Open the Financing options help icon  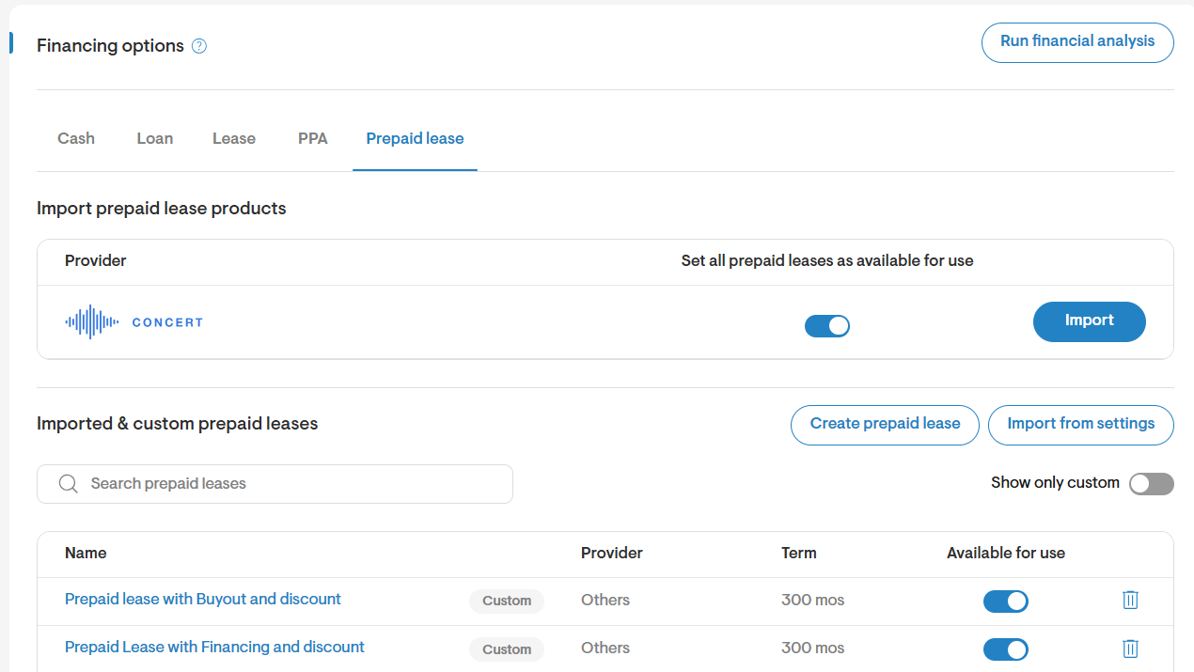pos(199,46)
